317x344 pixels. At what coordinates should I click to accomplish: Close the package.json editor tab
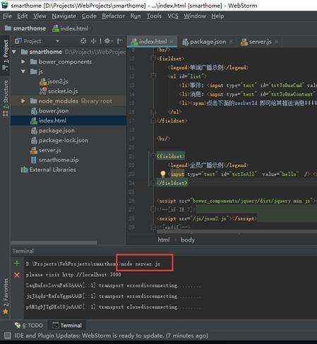point(231,42)
